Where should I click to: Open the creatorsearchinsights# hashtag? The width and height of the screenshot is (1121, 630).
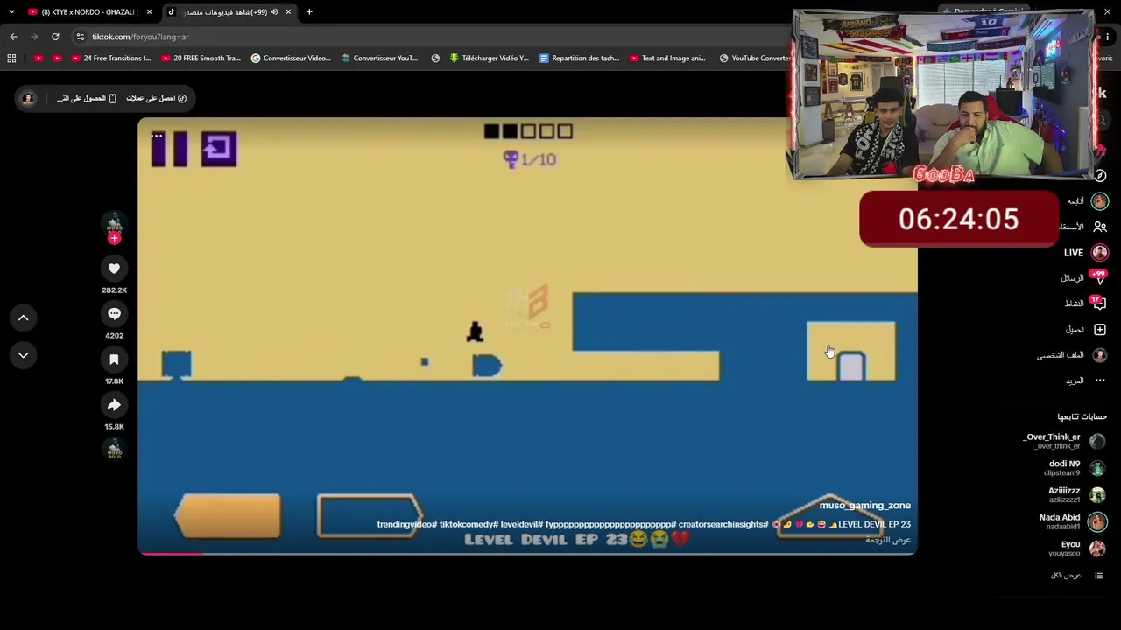[723, 524]
